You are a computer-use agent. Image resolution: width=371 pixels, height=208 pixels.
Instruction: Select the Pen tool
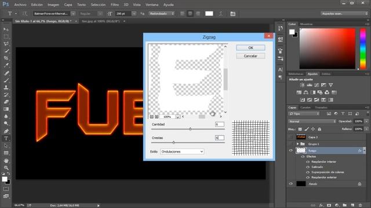point(6,131)
